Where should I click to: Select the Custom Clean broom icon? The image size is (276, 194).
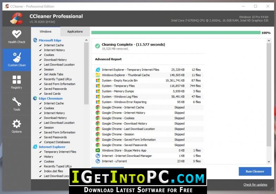coord(17,57)
